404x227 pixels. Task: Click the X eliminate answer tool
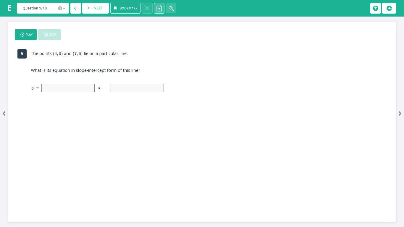147,8
